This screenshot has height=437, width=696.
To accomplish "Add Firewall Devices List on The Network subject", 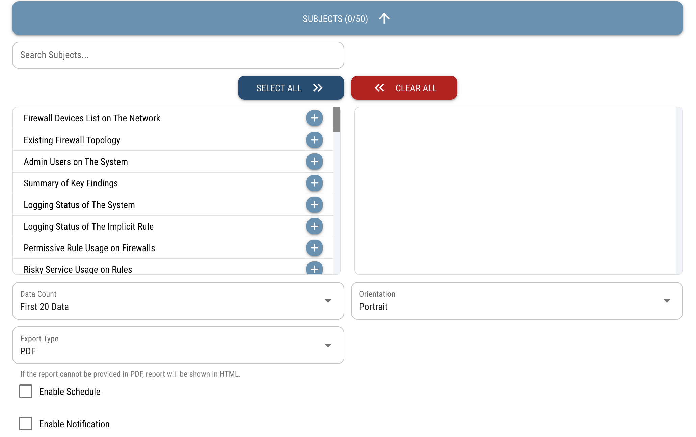I will (x=314, y=118).
